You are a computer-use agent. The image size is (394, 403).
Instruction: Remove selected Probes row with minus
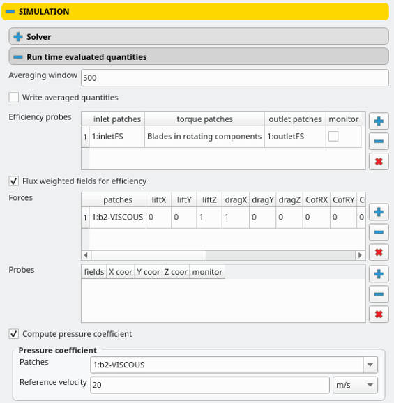point(379,294)
